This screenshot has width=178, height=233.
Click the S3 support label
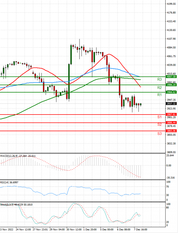(159, 134)
